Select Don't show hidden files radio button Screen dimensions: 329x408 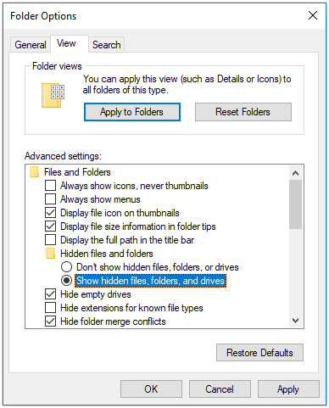[x=66, y=267]
